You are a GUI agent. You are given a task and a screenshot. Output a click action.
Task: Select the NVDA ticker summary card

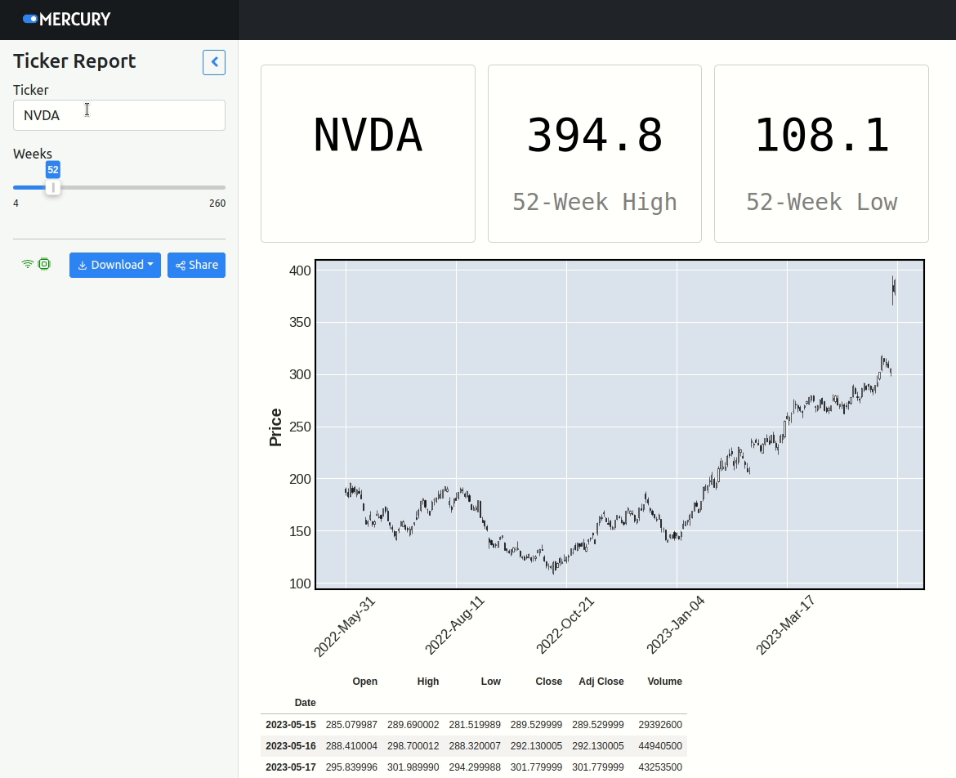[x=368, y=153]
